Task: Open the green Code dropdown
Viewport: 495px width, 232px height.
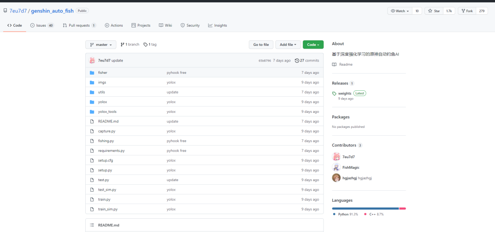Action: pos(313,45)
